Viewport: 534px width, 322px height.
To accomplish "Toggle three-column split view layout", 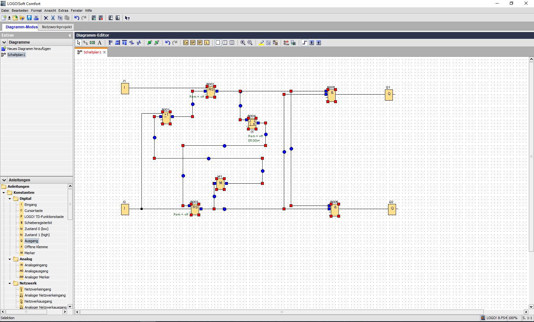I will coord(232,43).
